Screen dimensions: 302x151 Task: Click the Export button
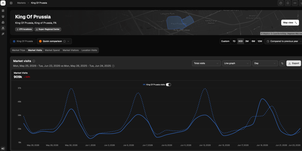click(293, 63)
